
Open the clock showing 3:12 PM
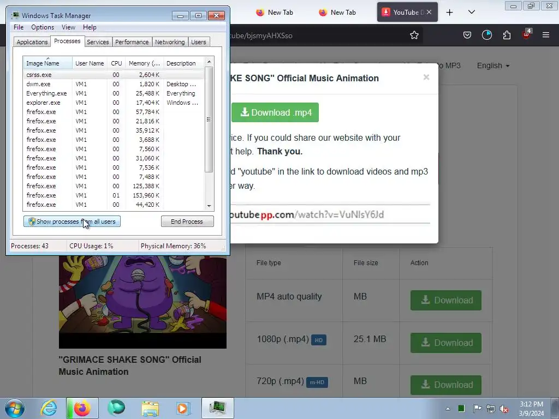531,409
